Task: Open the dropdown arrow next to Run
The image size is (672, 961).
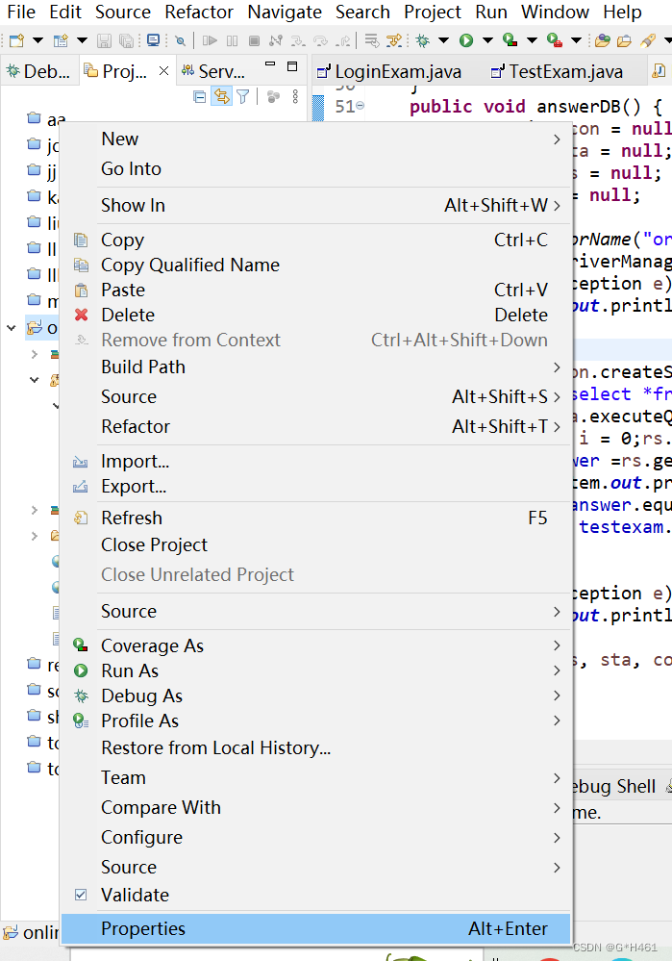Action: tap(489, 39)
